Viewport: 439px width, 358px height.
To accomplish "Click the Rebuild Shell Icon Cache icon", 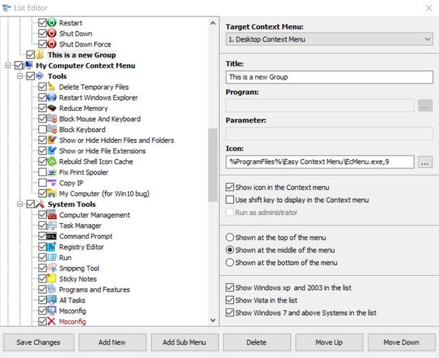I will point(51,162).
